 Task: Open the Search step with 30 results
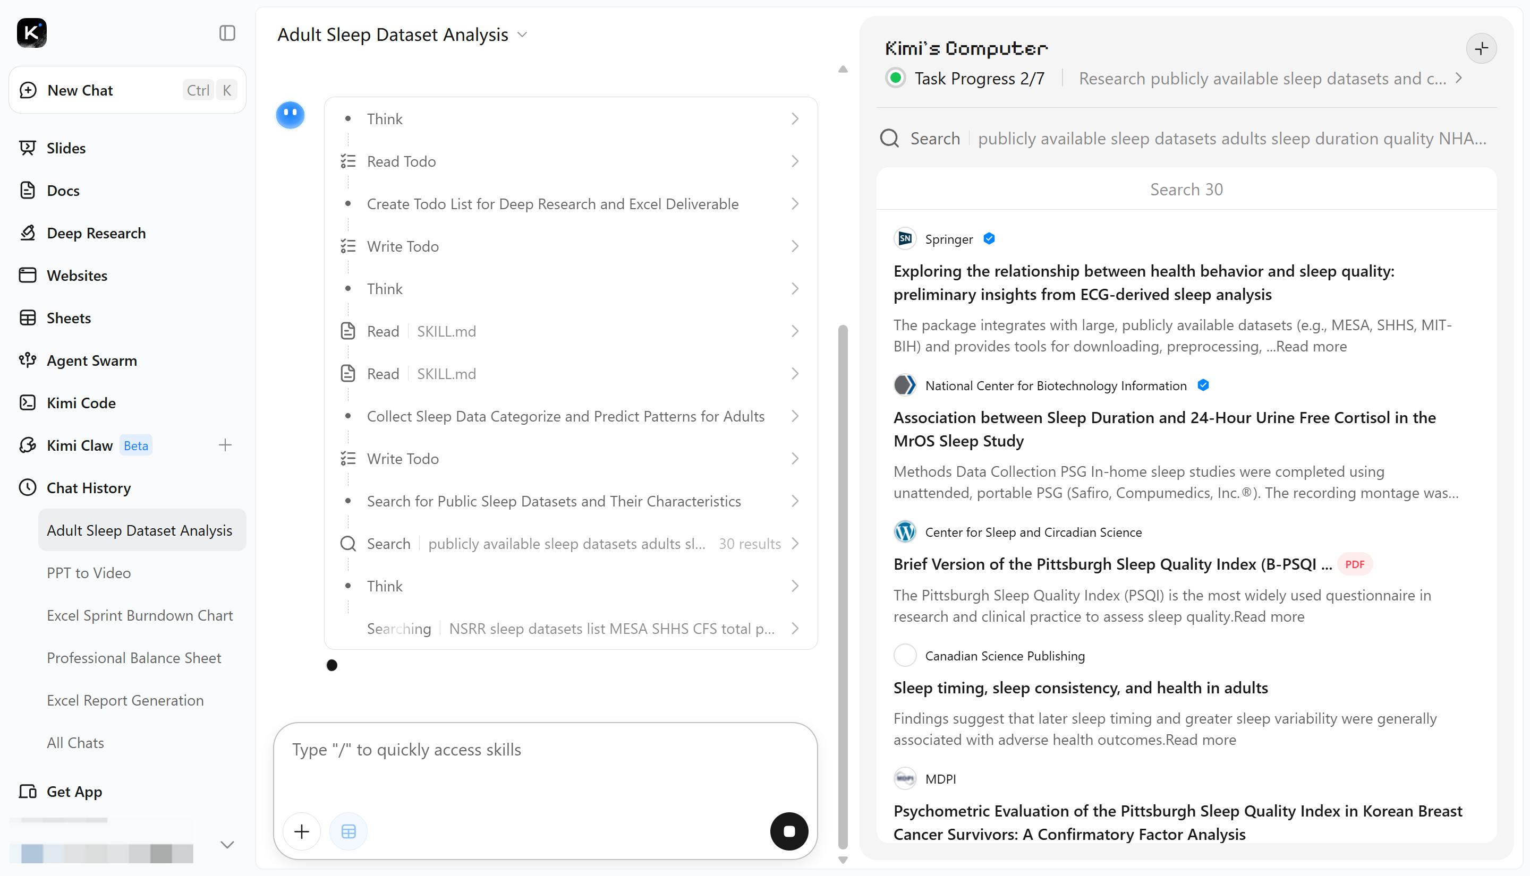[x=571, y=543]
